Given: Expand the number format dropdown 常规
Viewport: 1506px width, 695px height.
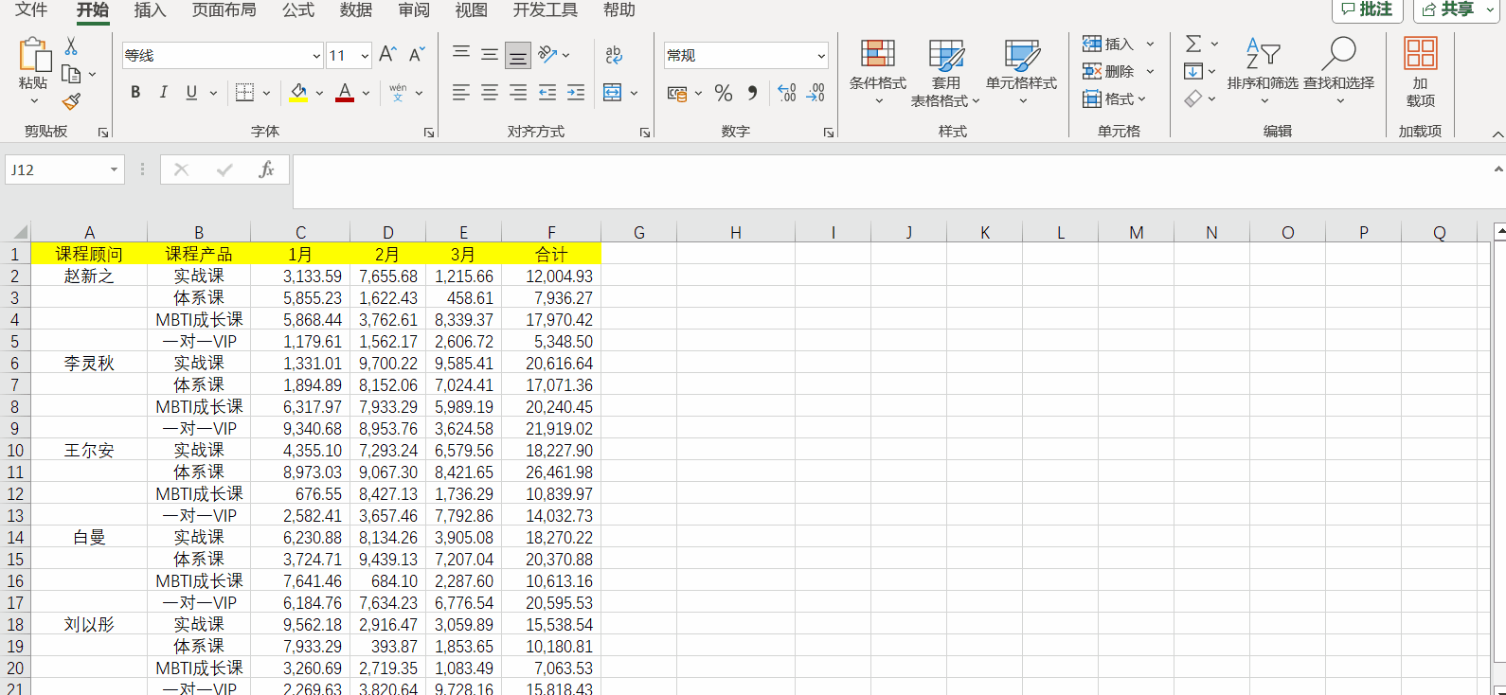Looking at the screenshot, I should [820, 56].
